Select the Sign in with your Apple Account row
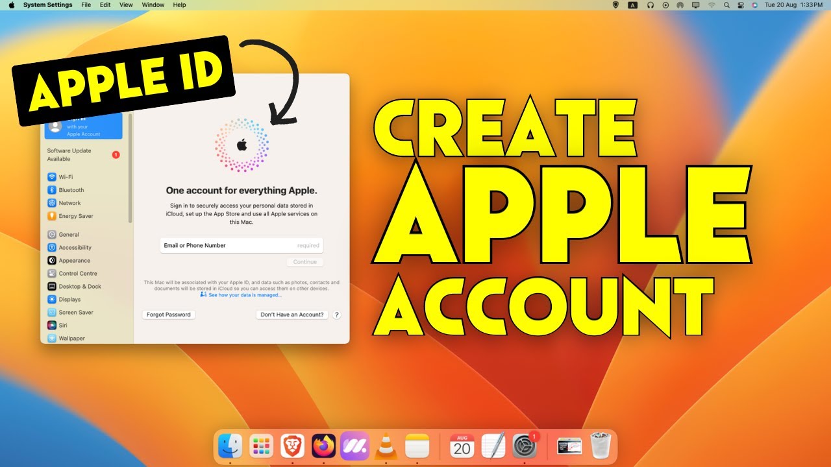 (83, 126)
